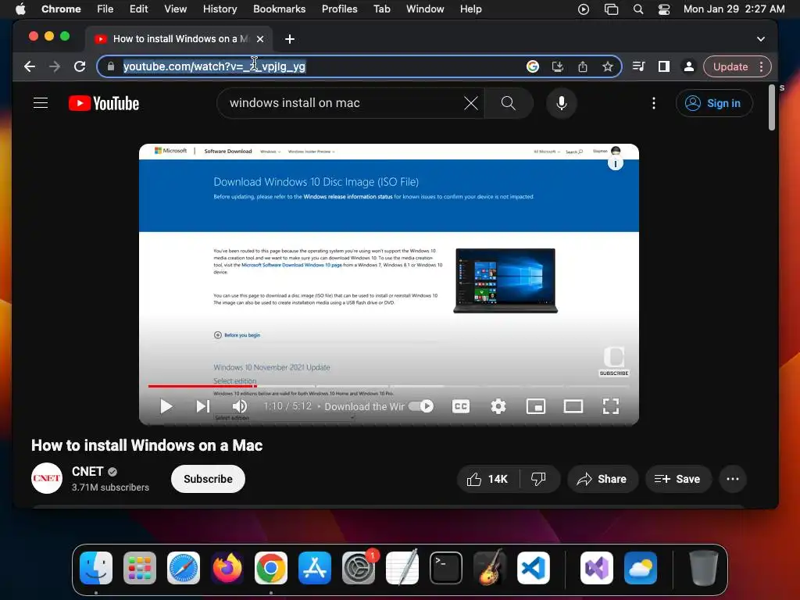Screen dimensions: 800x600
Task: Clear the search query
Action: 471,103
